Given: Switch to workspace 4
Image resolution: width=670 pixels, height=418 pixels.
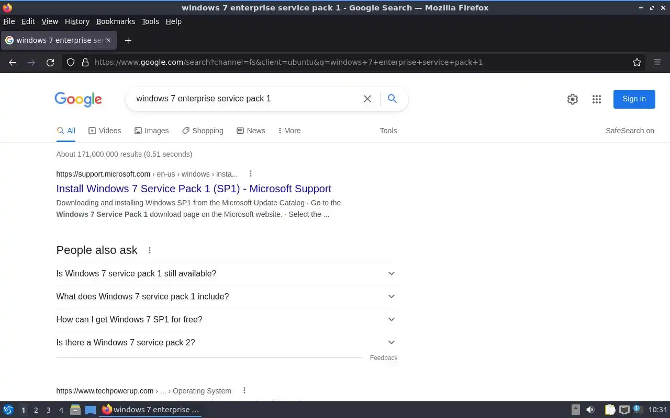Looking at the screenshot, I should click(61, 410).
